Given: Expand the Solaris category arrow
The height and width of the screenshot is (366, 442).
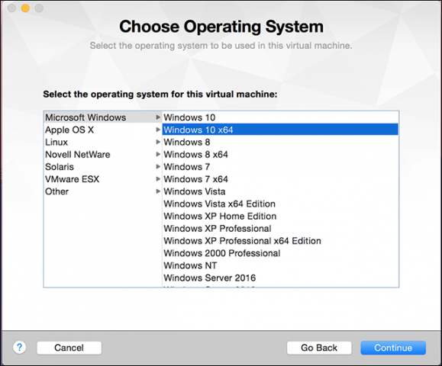Looking at the screenshot, I should pos(158,167).
